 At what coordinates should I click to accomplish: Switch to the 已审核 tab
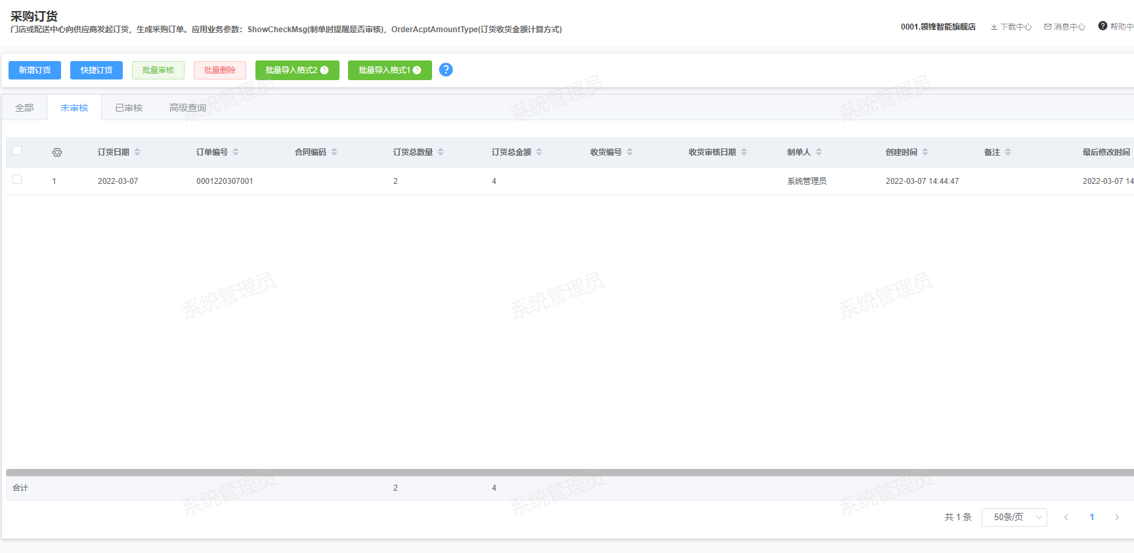point(129,108)
